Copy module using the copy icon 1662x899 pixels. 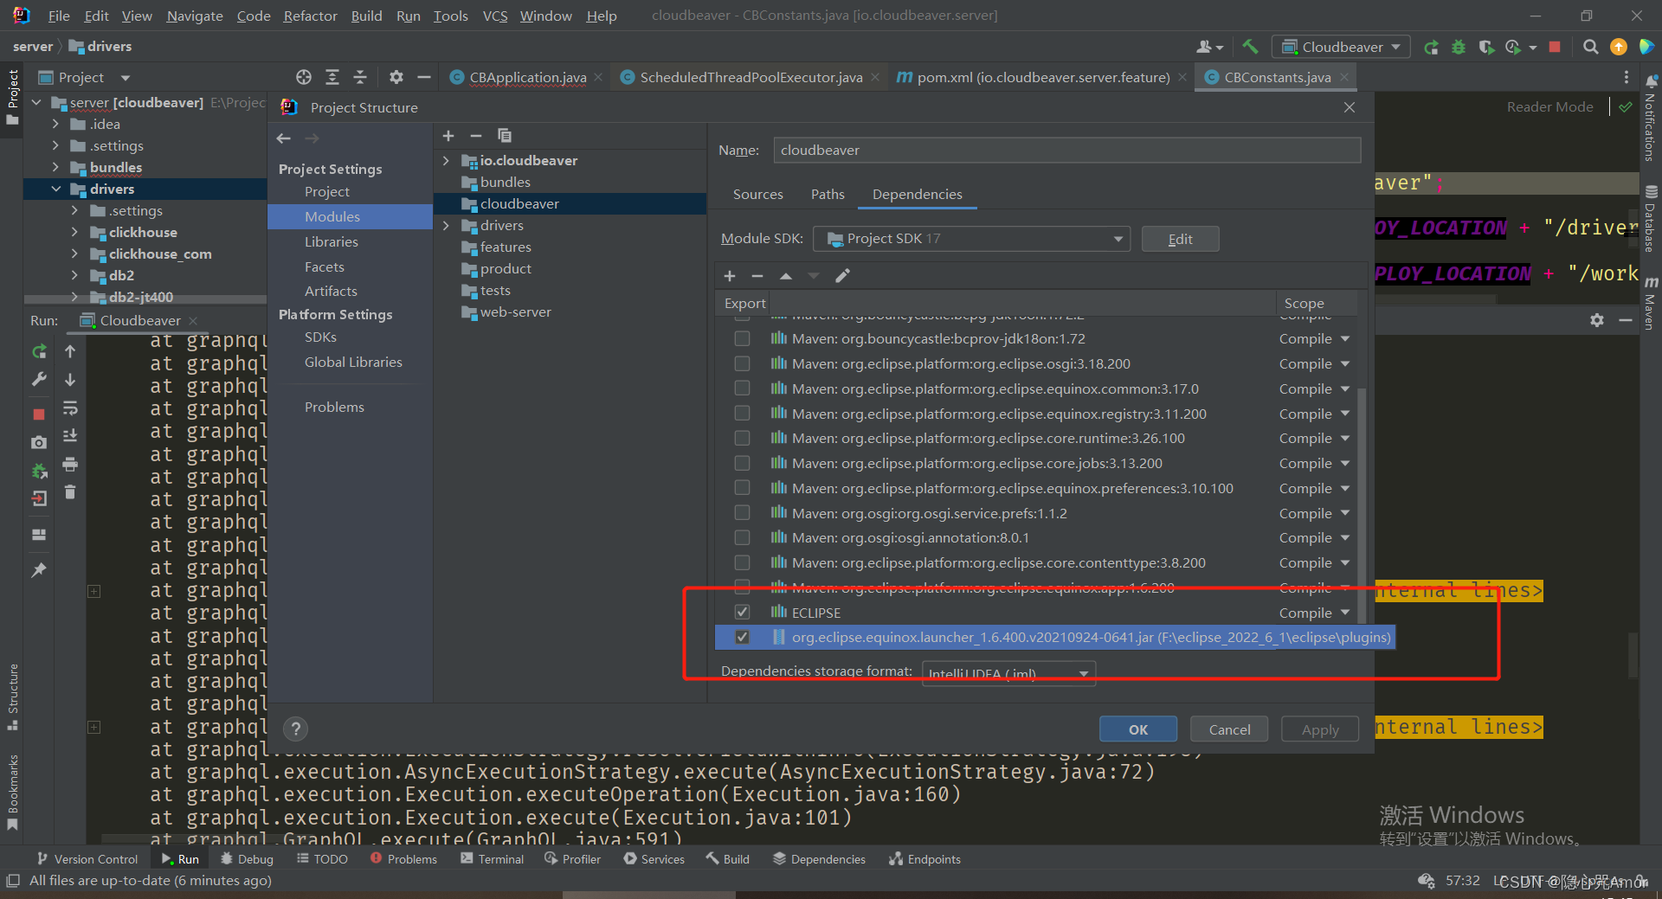tap(505, 136)
